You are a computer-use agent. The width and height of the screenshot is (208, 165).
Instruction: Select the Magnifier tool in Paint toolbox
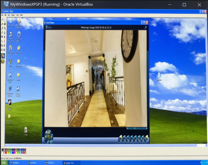5,28
